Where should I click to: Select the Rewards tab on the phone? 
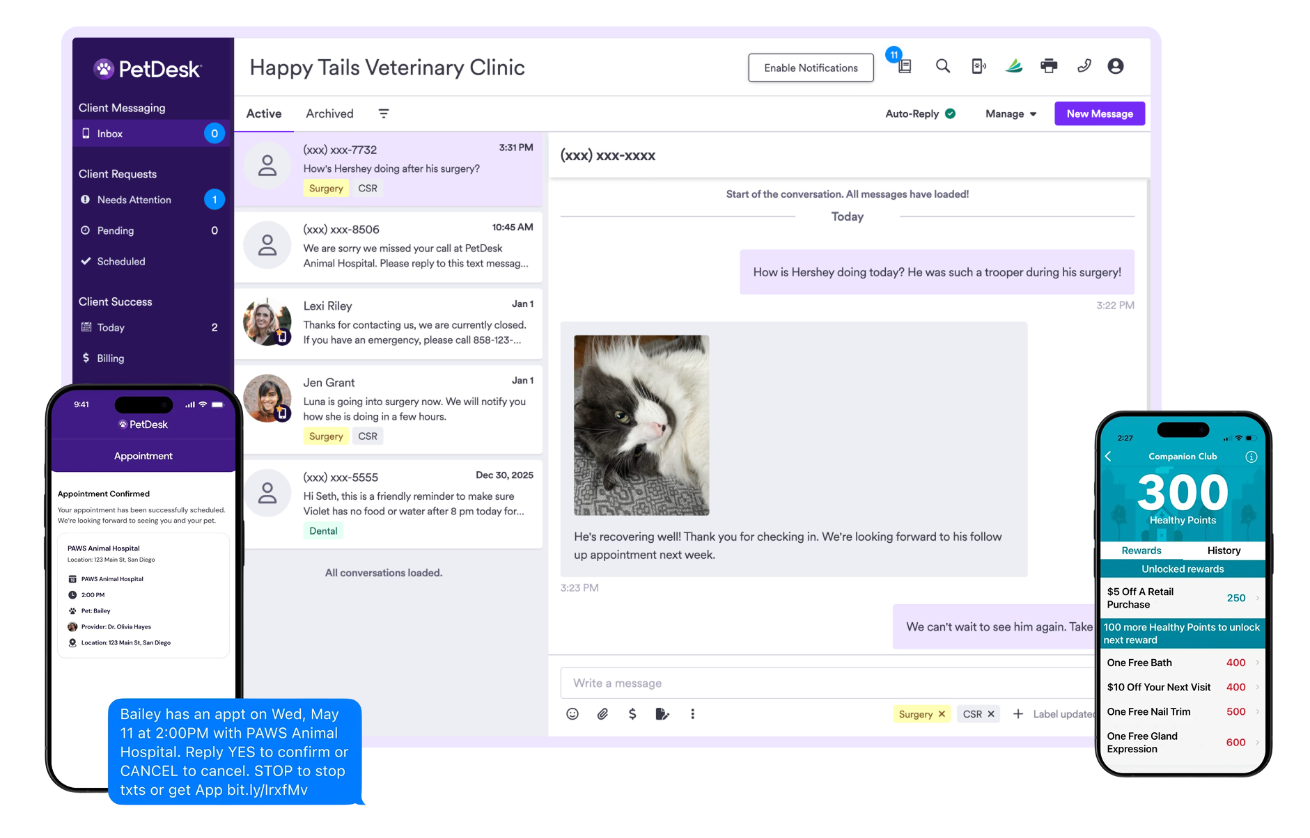click(x=1141, y=551)
